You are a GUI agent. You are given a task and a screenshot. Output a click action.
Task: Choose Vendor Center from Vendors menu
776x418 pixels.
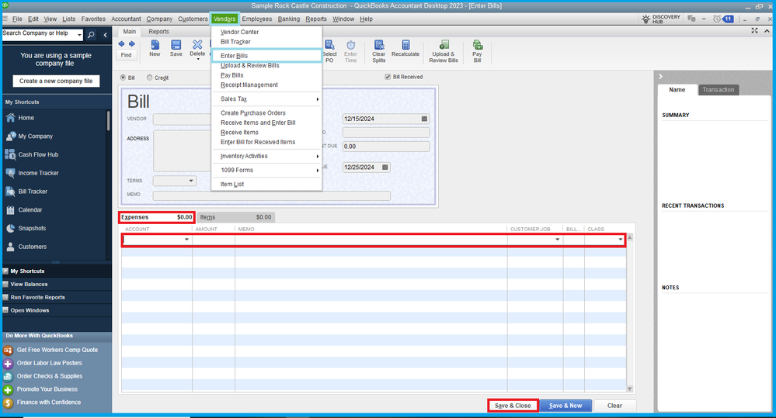(x=239, y=32)
